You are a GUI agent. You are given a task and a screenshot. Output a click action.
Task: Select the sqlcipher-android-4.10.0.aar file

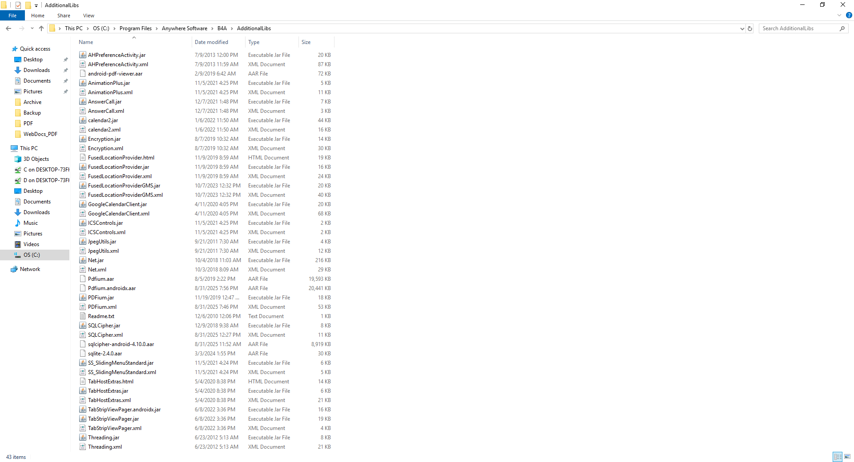coord(121,344)
